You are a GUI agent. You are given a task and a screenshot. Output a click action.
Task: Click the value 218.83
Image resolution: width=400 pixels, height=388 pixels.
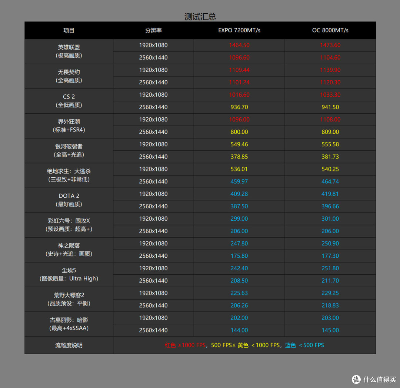330,305
